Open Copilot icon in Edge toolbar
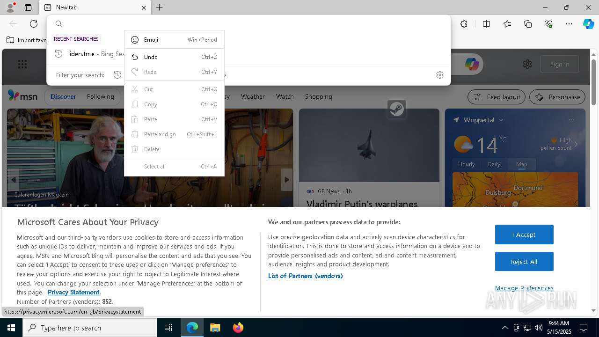The height and width of the screenshot is (337, 599). 588,24
